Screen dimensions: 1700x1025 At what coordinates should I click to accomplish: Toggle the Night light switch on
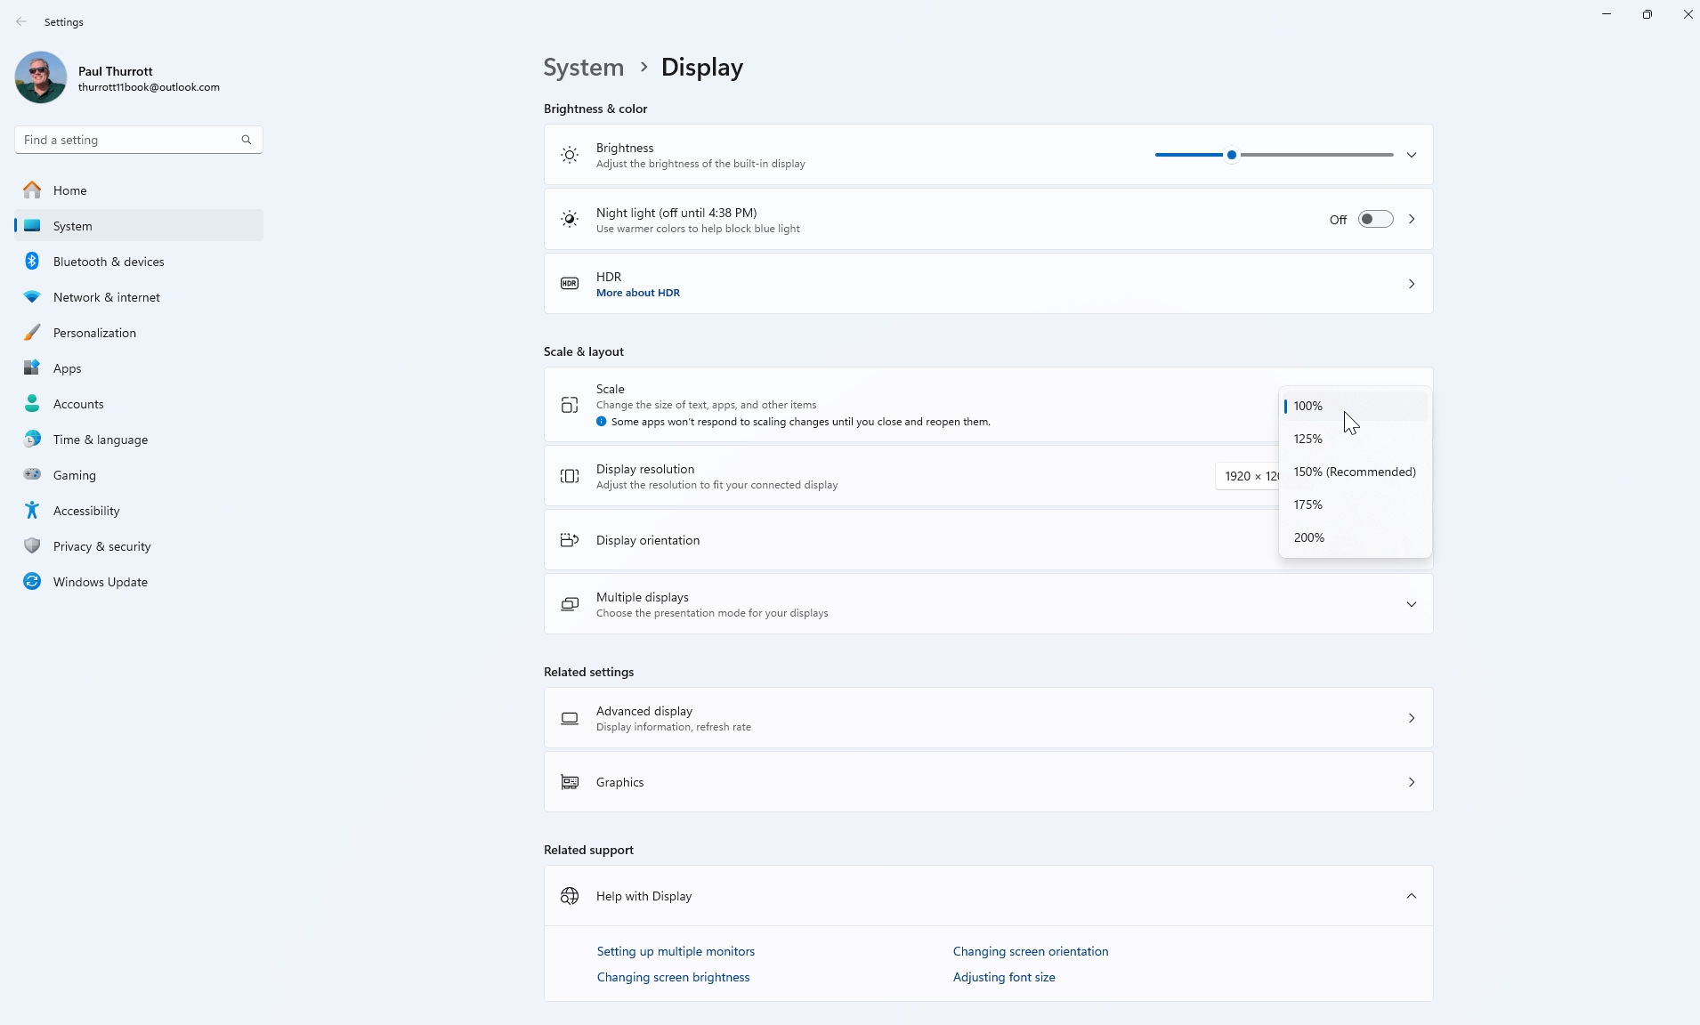(1375, 220)
